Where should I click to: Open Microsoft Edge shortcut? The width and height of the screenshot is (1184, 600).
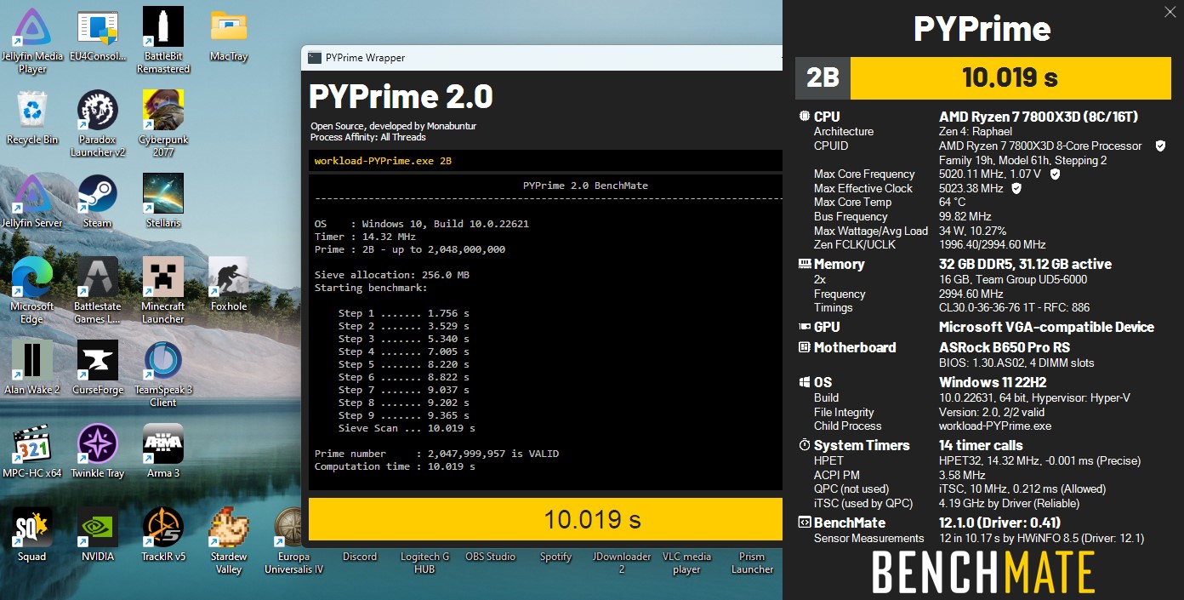pos(32,290)
